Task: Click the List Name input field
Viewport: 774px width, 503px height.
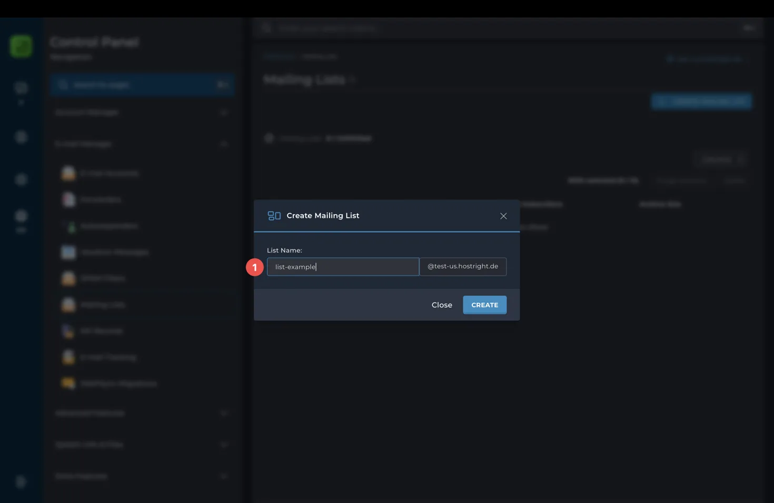Action: point(343,267)
